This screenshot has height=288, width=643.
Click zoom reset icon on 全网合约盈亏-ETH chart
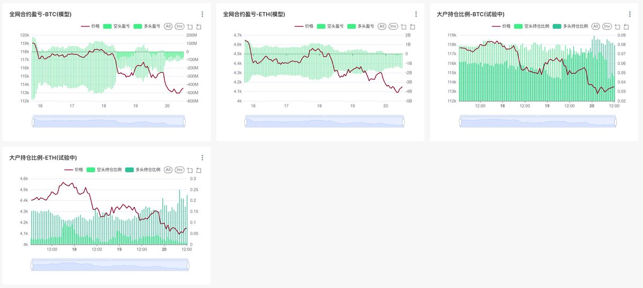pos(413,26)
